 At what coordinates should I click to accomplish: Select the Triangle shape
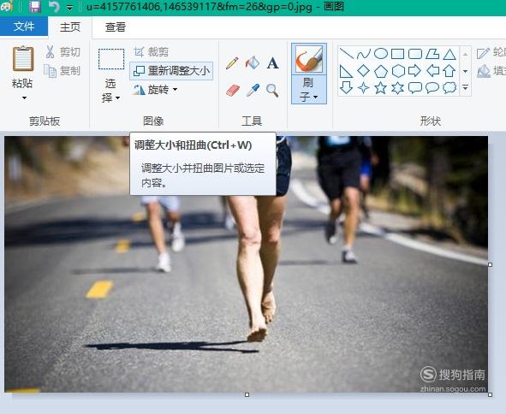[449, 54]
